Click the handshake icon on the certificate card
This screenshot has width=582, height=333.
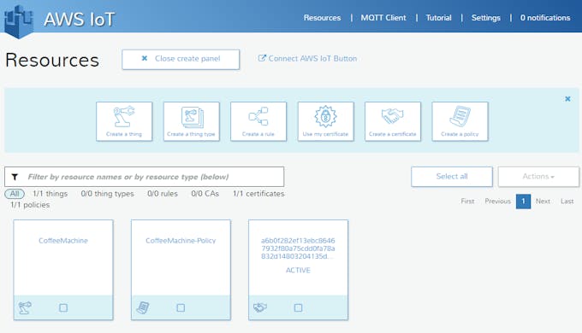click(260, 307)
